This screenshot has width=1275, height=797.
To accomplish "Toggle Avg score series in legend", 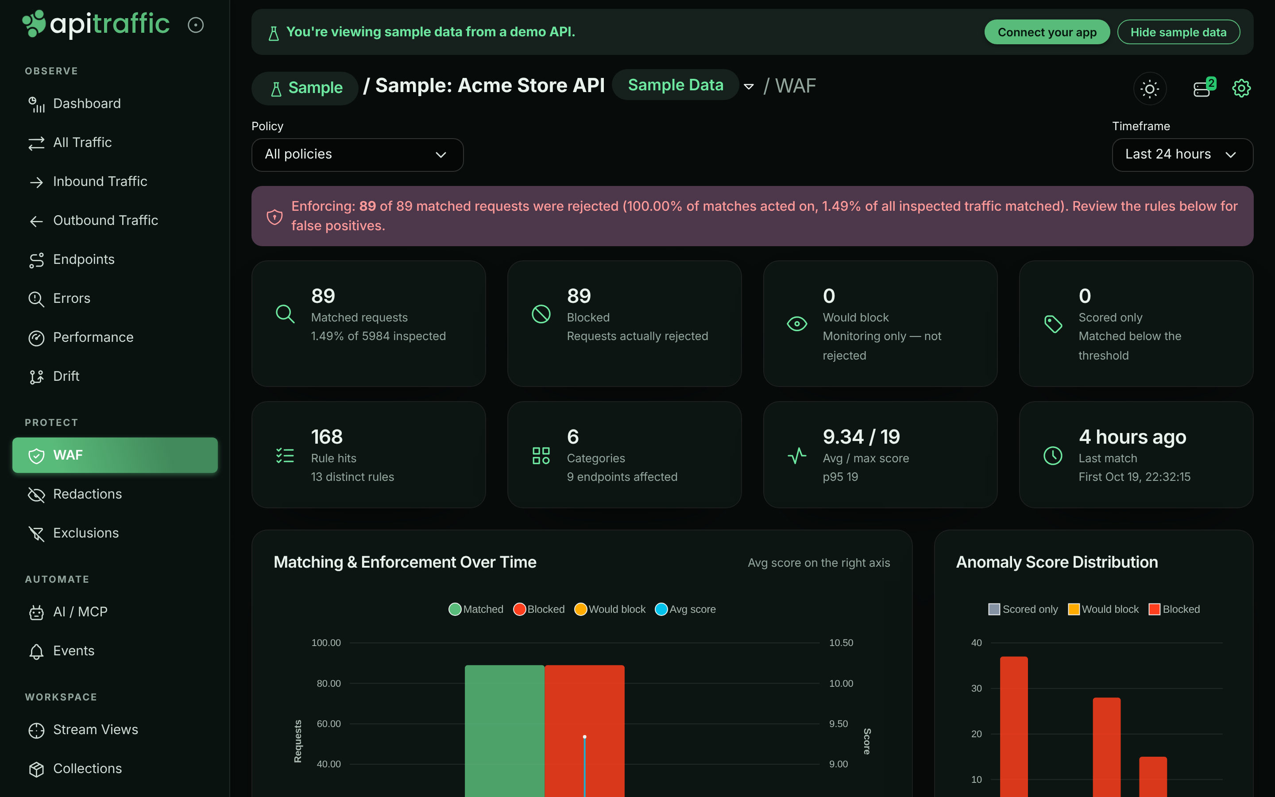I will point(685,609).
